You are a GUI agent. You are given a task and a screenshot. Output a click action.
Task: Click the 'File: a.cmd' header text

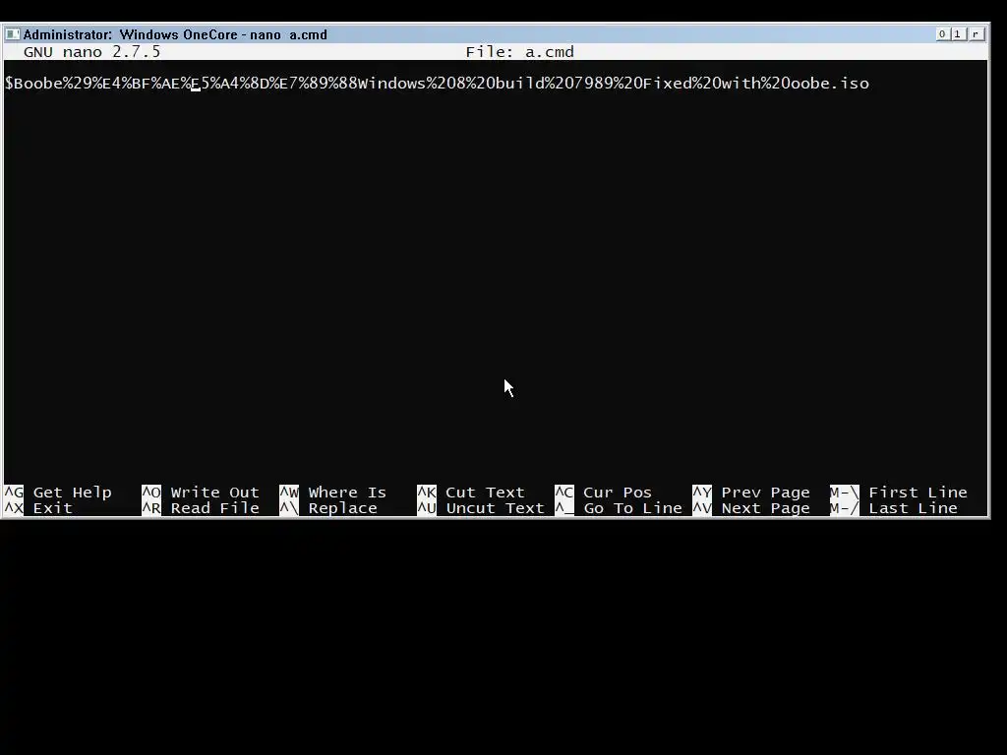point(519,52)
